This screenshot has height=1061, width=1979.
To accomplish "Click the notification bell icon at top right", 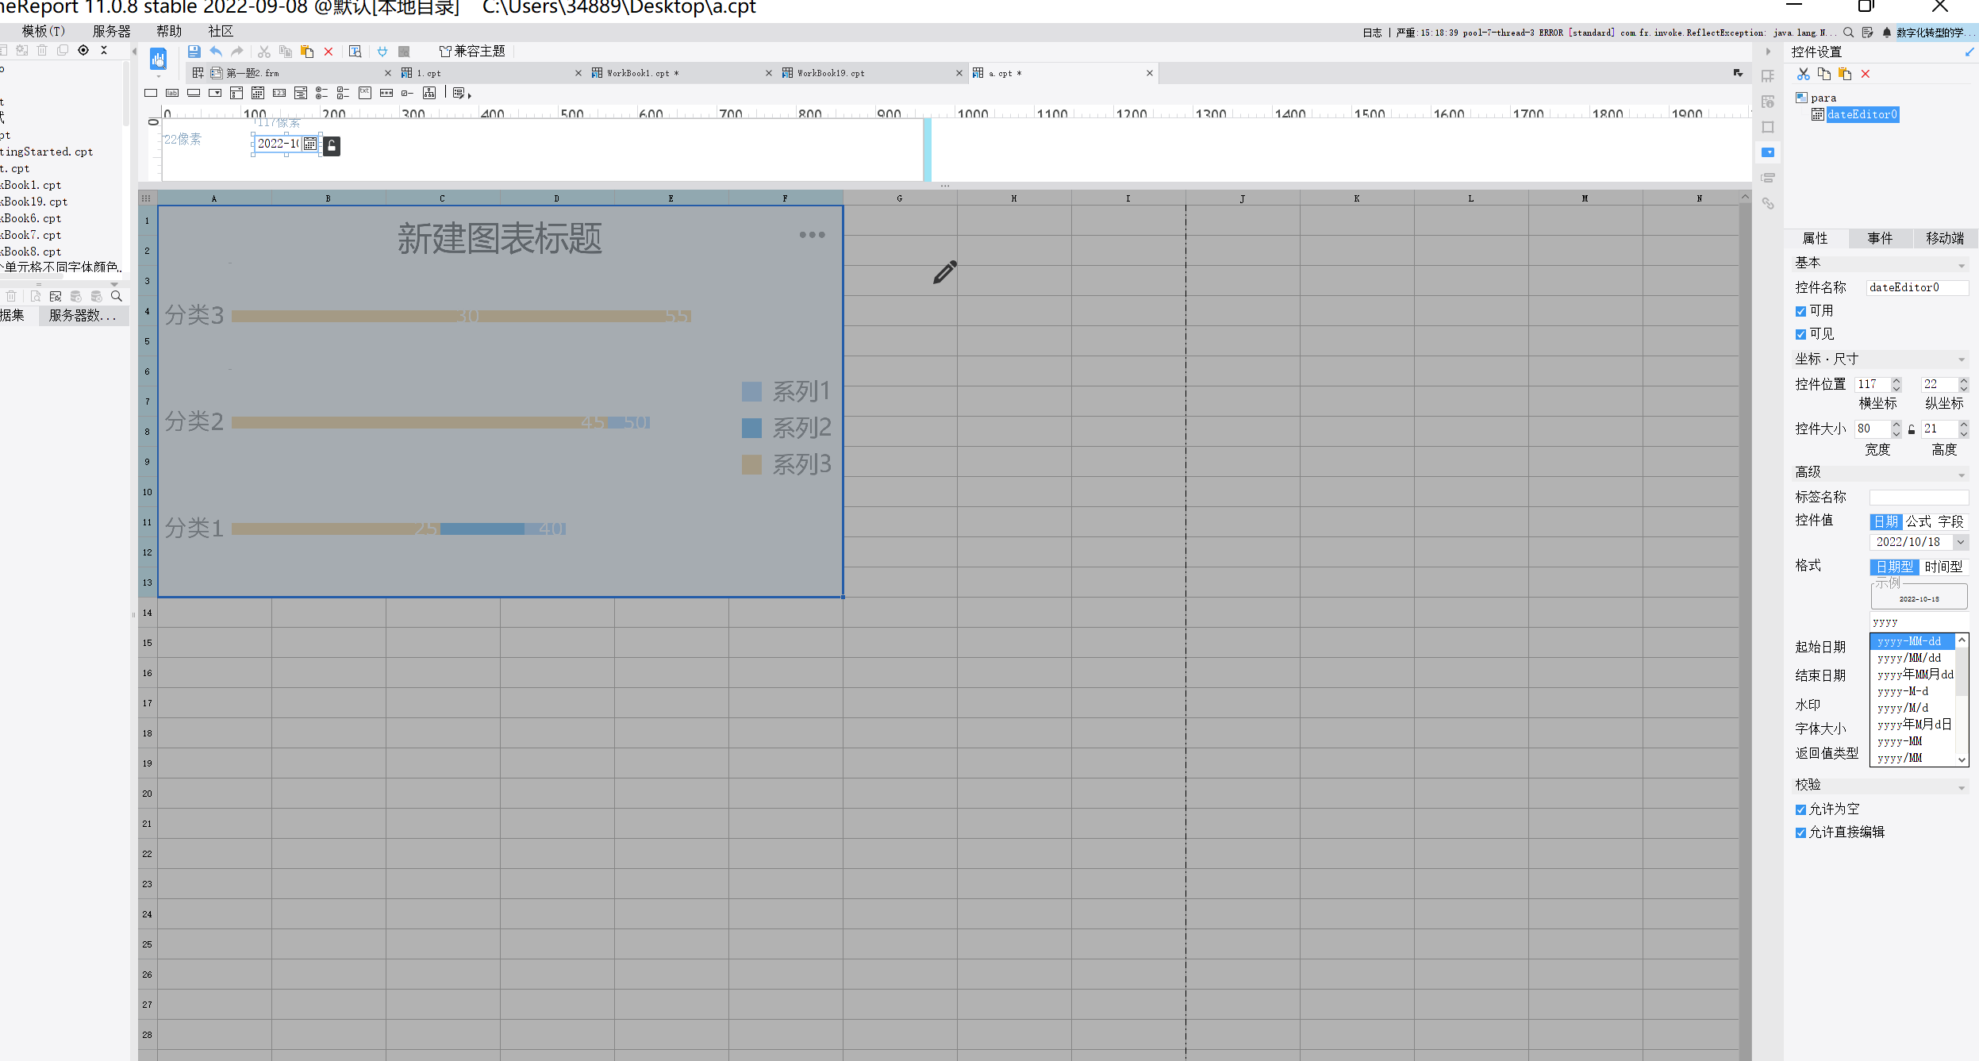I will point(1887,33).
